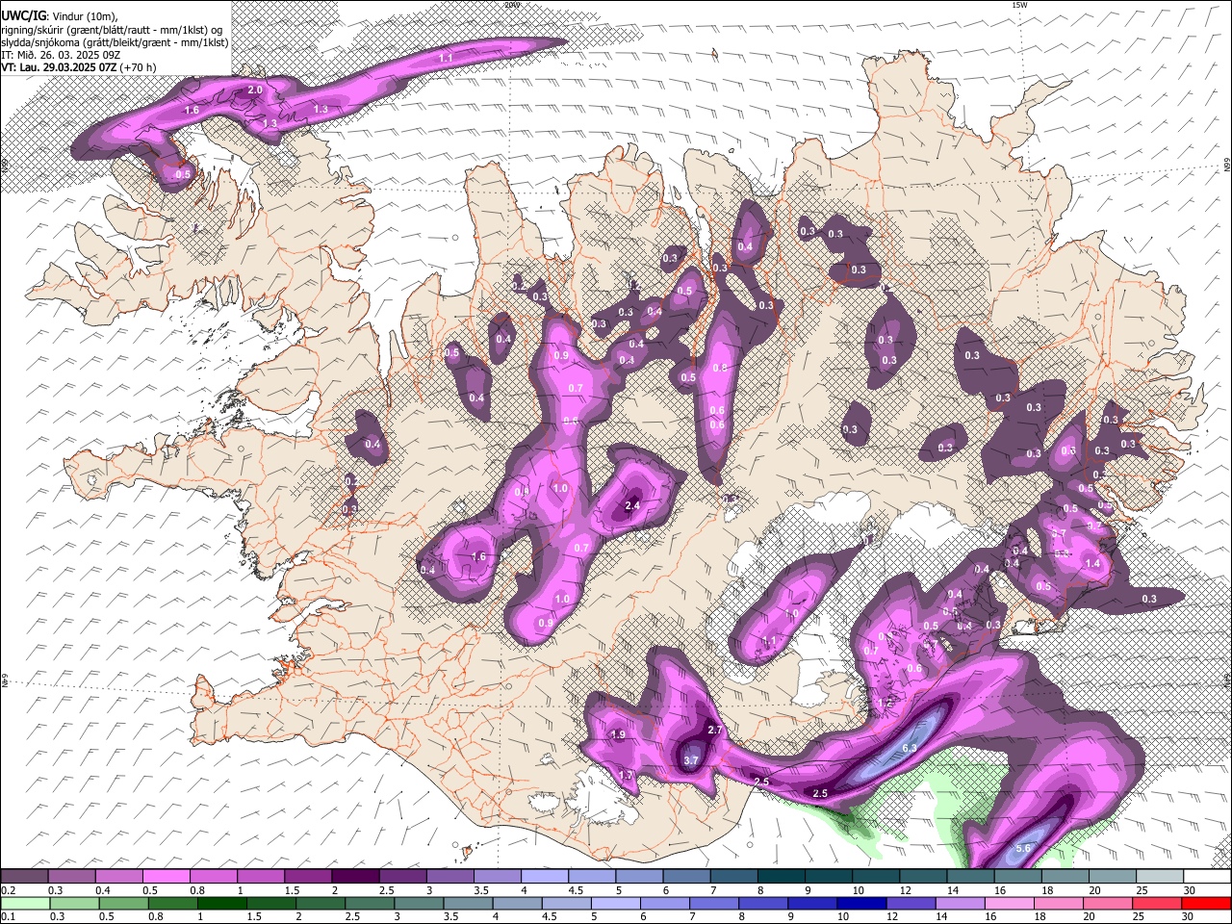Select the pale gray 25–30 top-row swatch

pos(1161,877)
